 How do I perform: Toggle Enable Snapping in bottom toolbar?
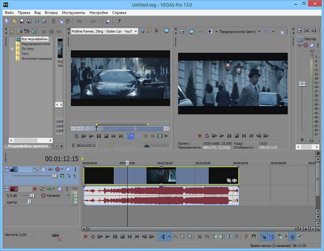click(263, 237)
